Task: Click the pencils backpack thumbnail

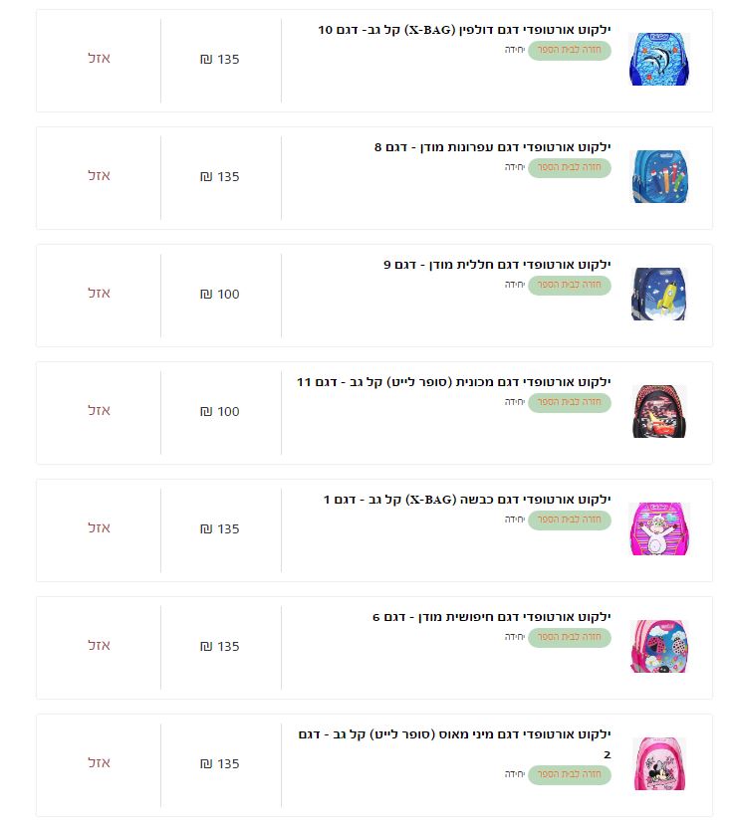Action: (x=659, y=177)
